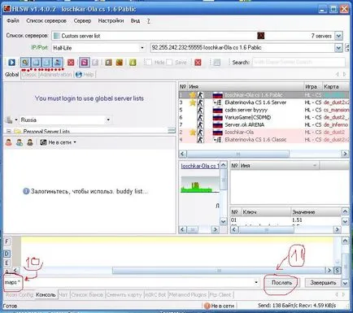
Task: Open the Имя player column header dropdown
Action: click(315, 165)
